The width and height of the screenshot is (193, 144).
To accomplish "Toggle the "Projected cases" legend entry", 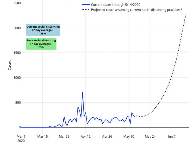I will coord(136,10).
